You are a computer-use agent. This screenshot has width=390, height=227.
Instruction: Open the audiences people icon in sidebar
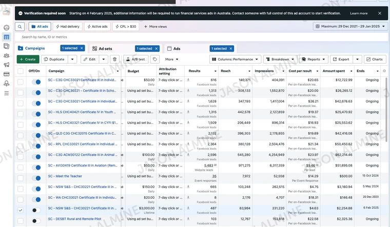pos(7,56)
